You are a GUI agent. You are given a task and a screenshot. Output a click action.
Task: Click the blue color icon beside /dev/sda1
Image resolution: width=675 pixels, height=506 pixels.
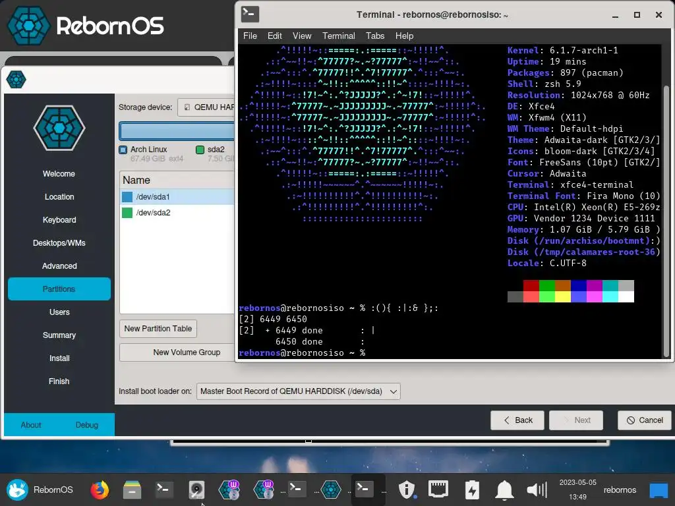(x=127, y=196)
